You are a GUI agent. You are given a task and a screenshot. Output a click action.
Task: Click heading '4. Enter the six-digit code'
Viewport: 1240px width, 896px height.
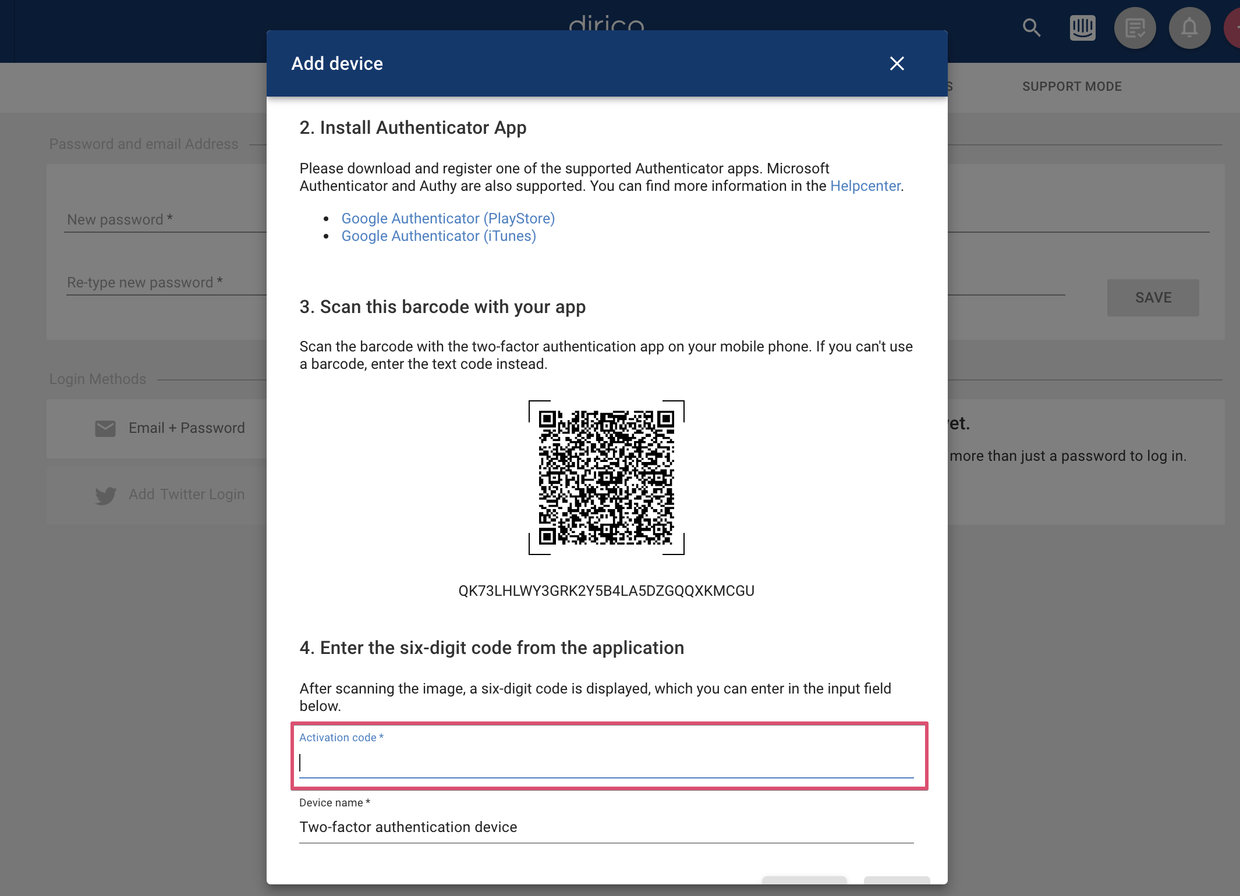coord(491,648)
